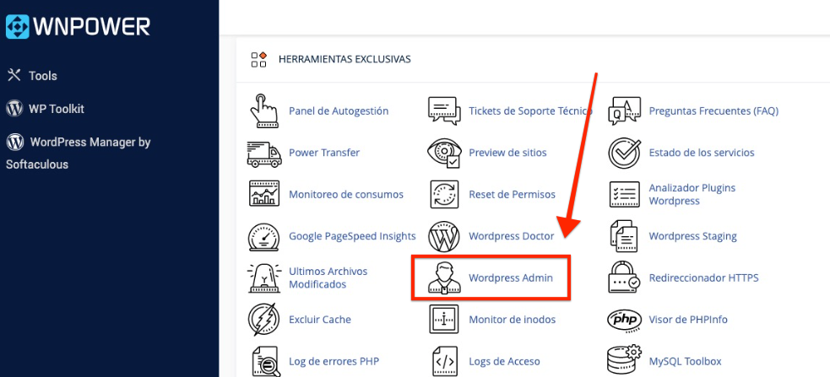Open the Tickets de Soporte Técnico link
This screenshot has width=830, height=377.
pos(530,110)
